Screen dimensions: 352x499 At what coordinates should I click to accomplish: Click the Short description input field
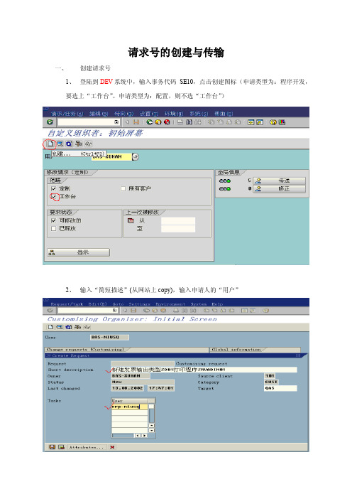(204, 370)
